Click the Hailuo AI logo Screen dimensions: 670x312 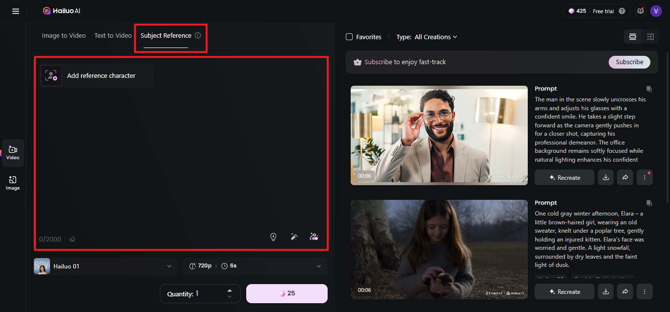click(62, 11)
